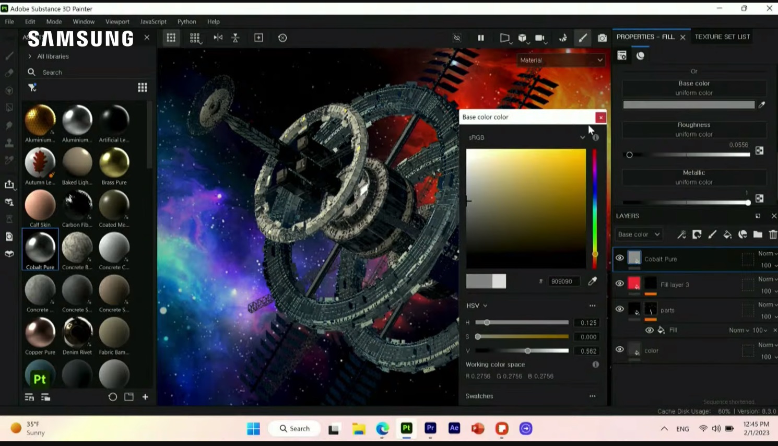The height and width of the screenshot is (446, 778).
Task: Add new asset with plus icon
Action: [145, 397]
